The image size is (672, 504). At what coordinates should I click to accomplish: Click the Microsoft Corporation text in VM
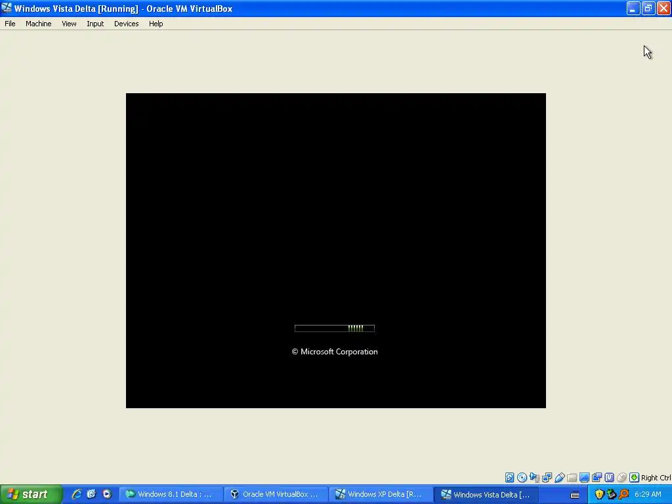335,352
